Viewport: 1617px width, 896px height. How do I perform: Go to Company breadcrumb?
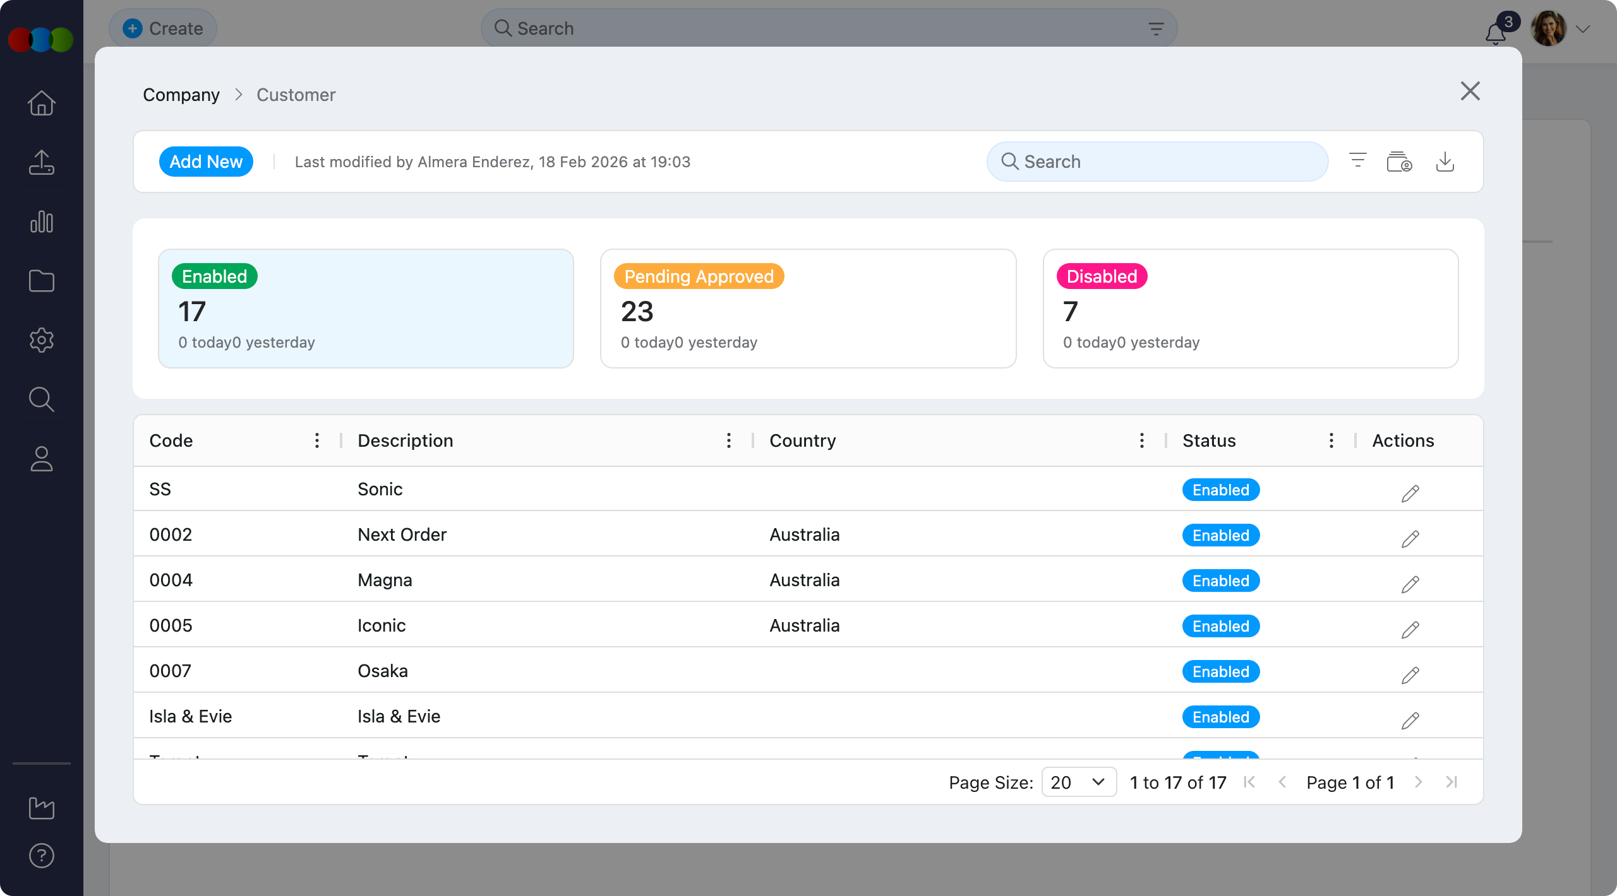click(x=181, y=95)
